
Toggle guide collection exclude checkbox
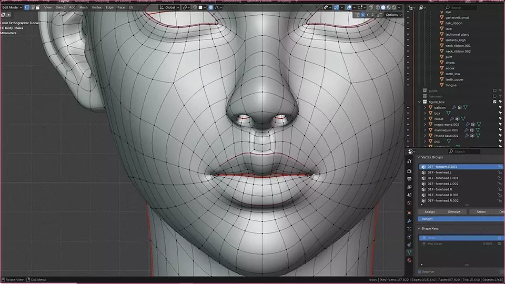click(494, 90)
